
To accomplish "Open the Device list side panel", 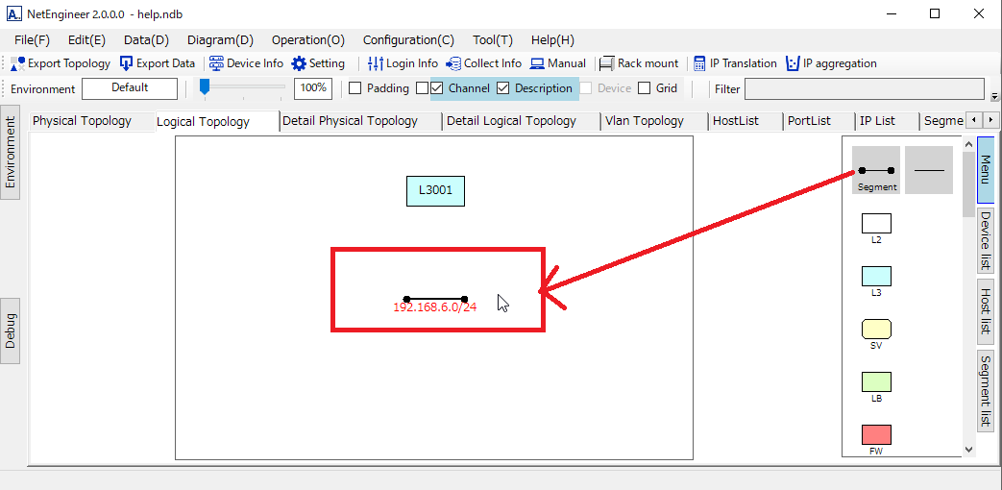I will 986,242.
